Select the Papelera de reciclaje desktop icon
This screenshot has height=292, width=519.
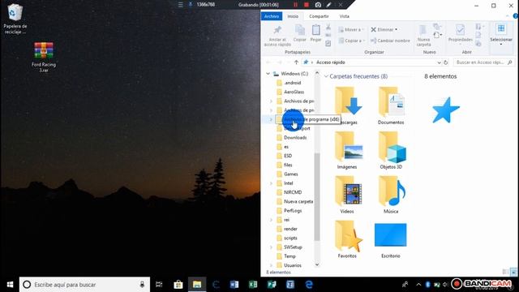coord(15,19)
